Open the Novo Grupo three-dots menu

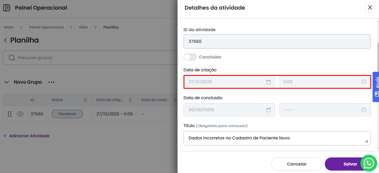pyautogui.click(x=51, y=82)
